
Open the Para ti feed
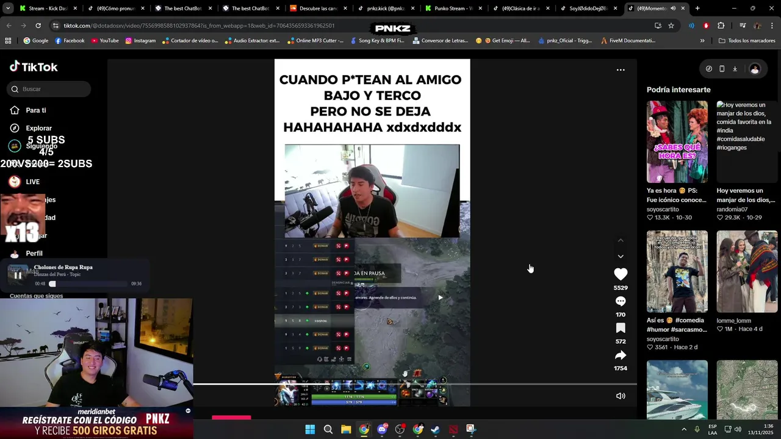coord(28,110)
